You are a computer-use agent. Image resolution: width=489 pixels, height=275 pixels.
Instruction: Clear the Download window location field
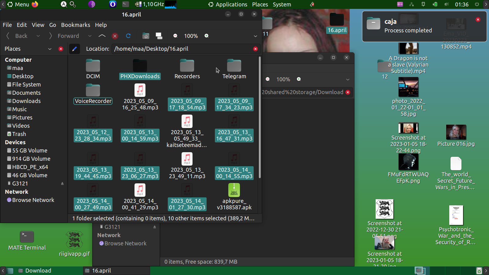point(348,92)
